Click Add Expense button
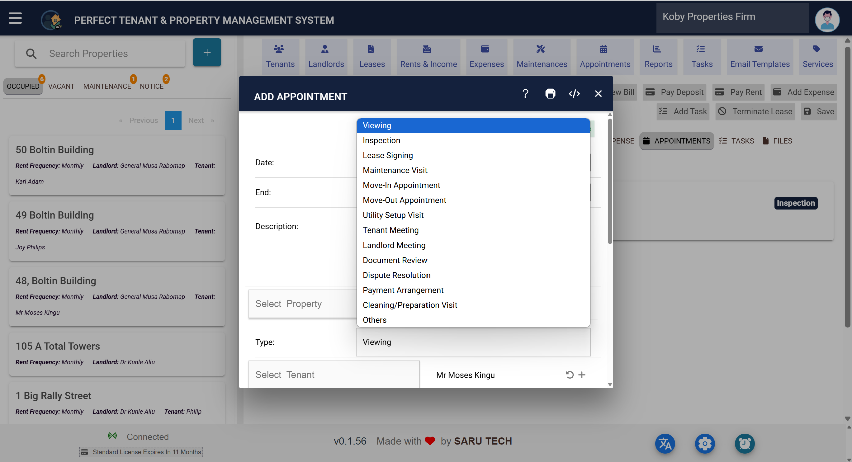The width and height of the screenshot is (852, 462). (x=804, y=92)
